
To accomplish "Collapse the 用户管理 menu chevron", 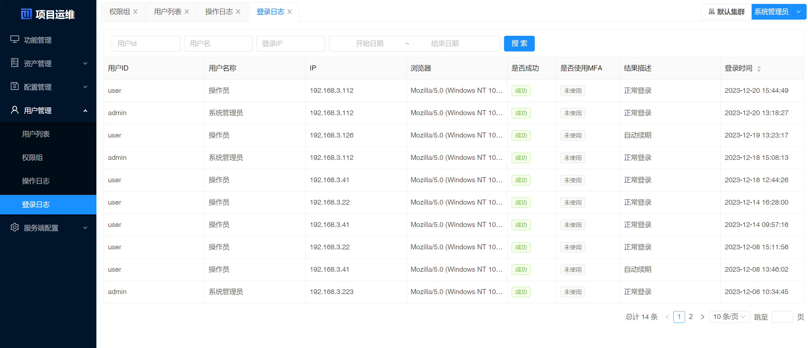I will 85,110.
